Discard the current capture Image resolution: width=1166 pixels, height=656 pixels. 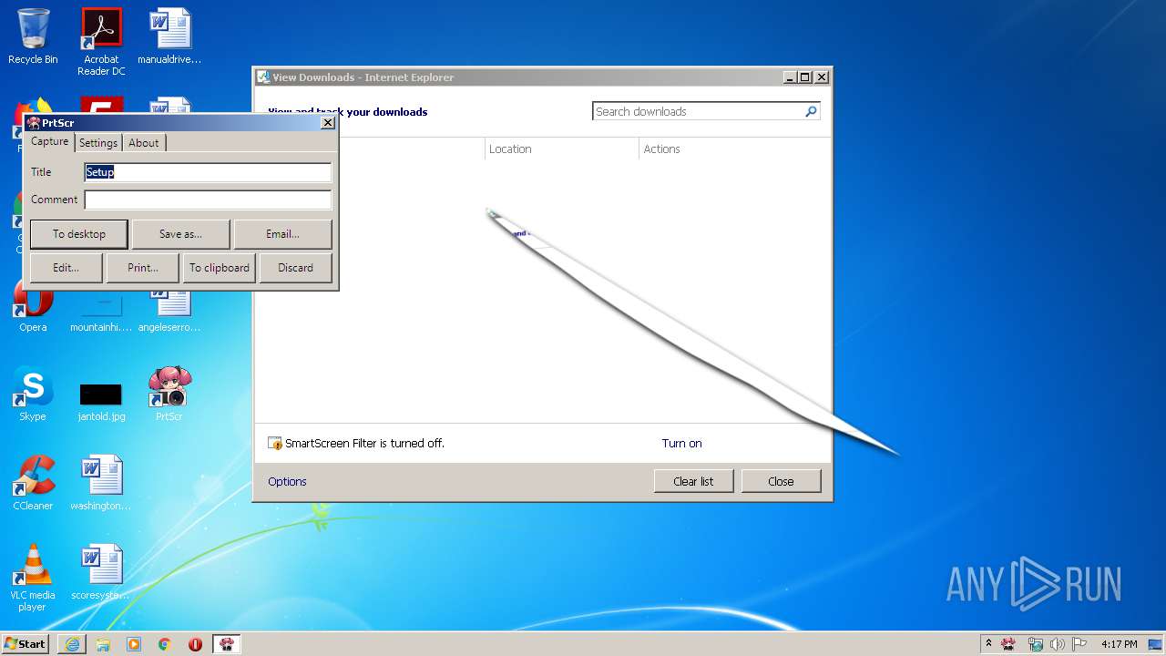point(295,268)
